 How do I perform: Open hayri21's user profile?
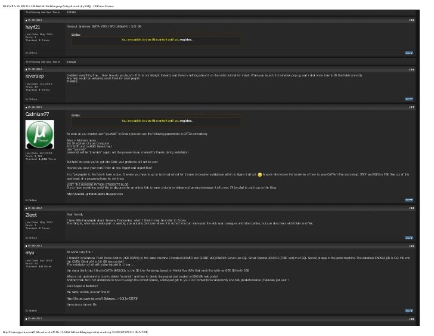[33, 27]
